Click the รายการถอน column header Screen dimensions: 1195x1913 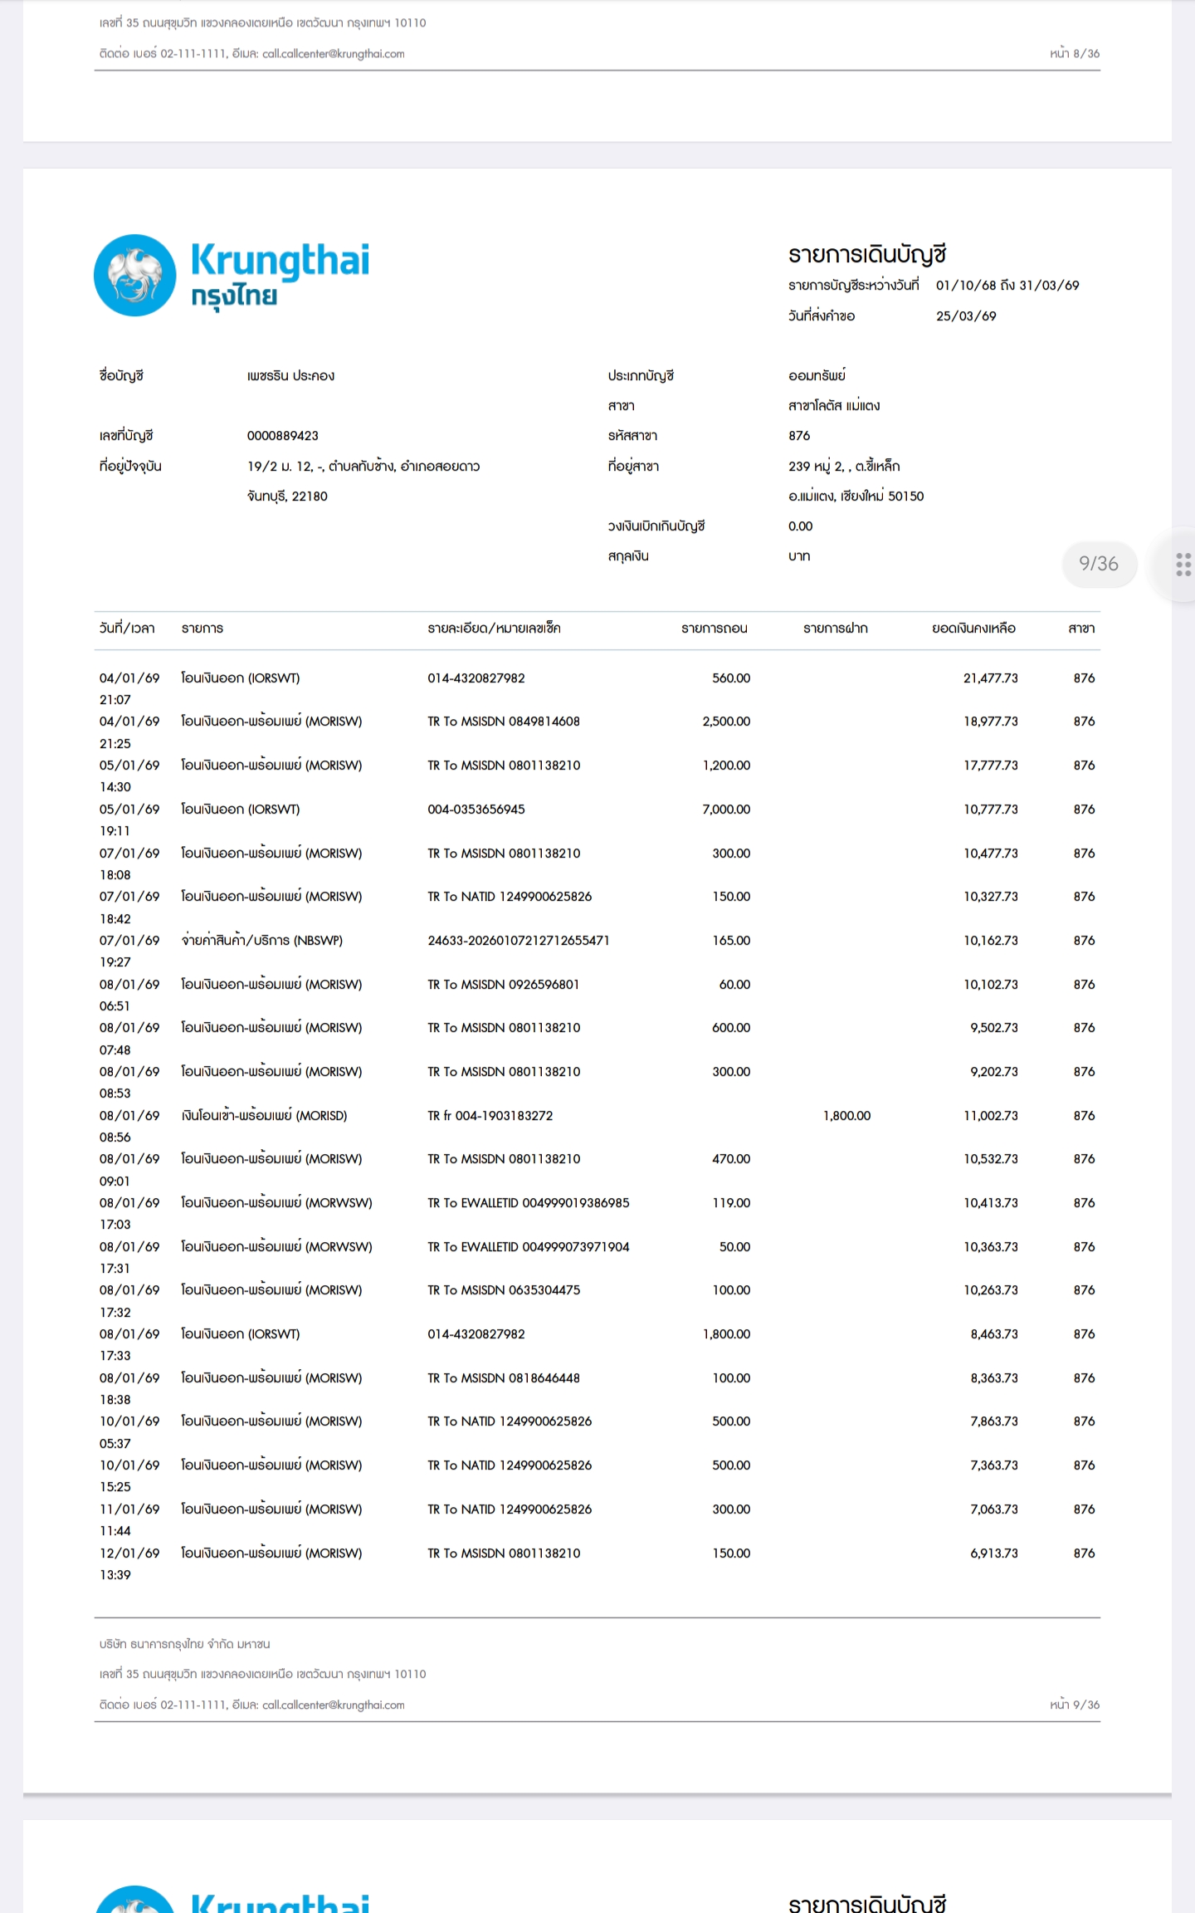pyautogui.click(x=714, y=629)
